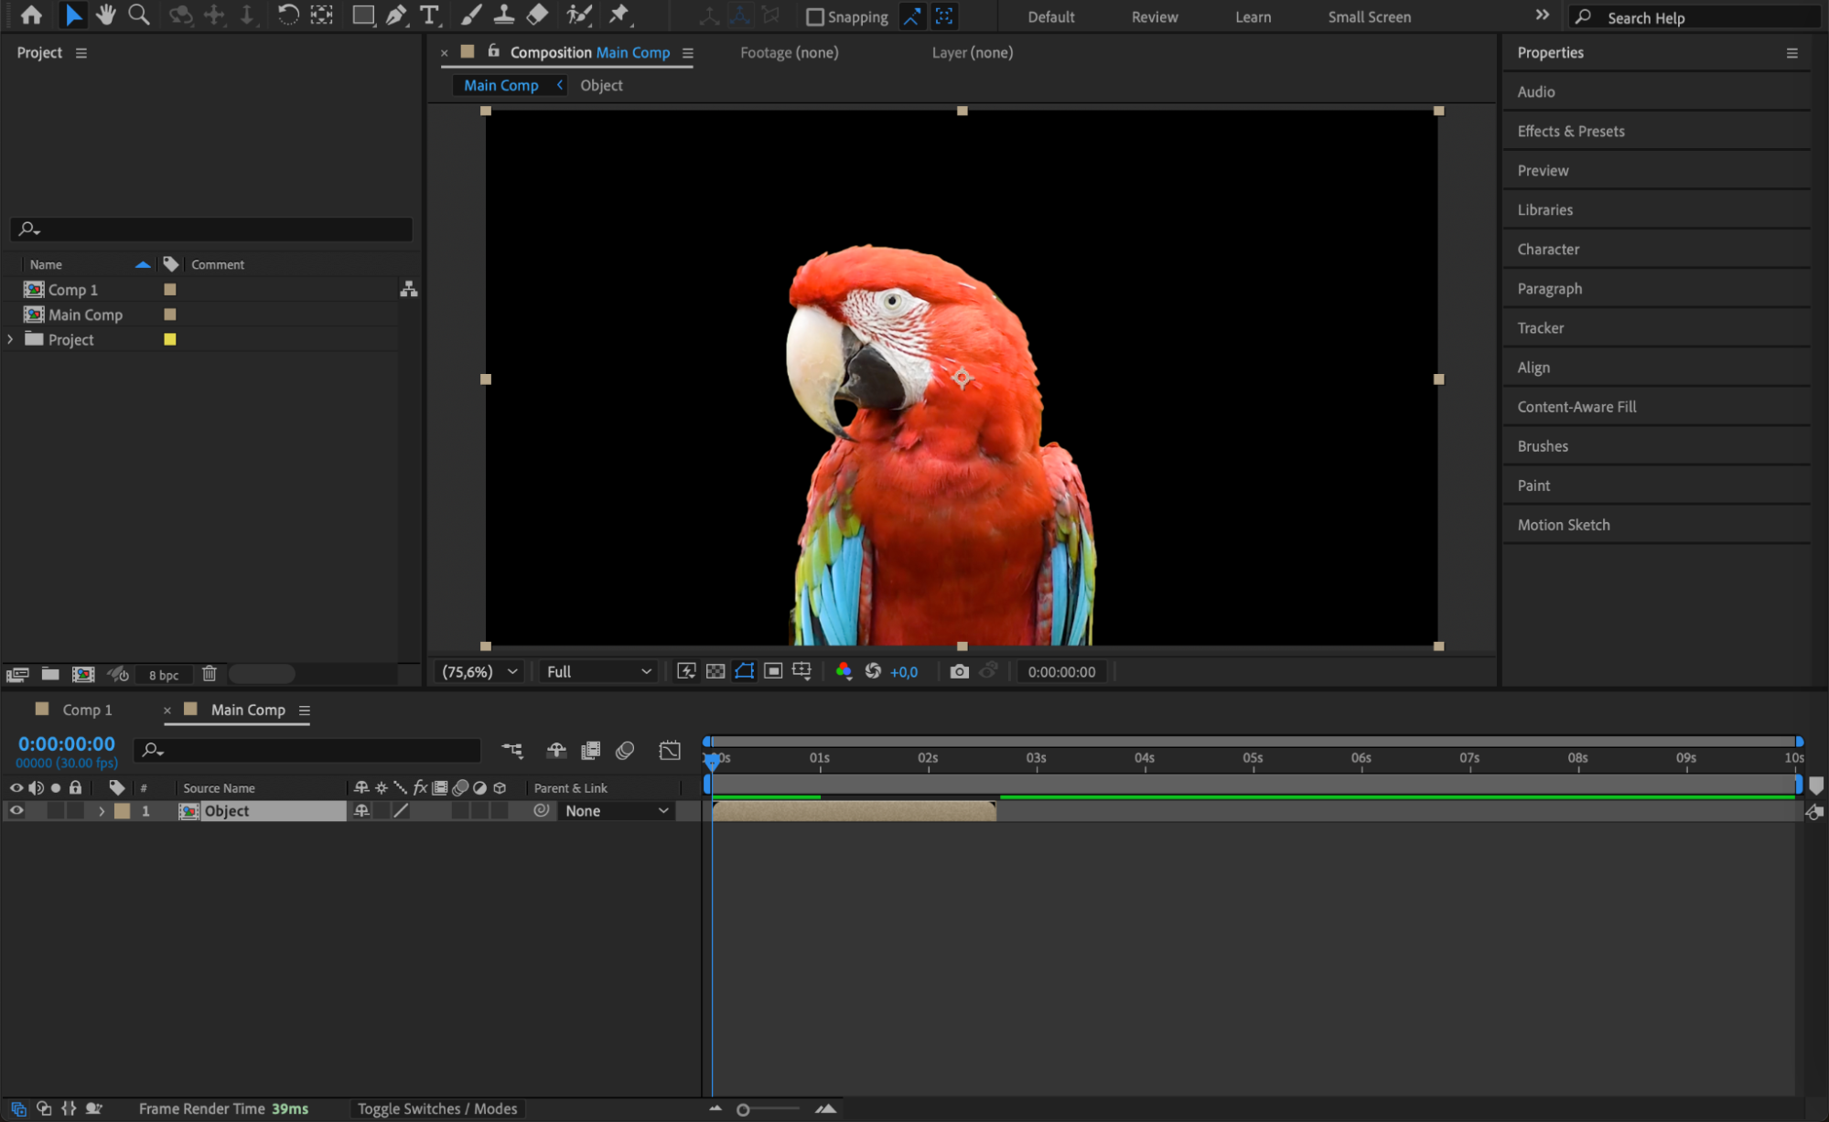The width and height of the screenshot is (1829, 1122).
Task: Enable the Snapping checkbox
Action: [814, 17]
